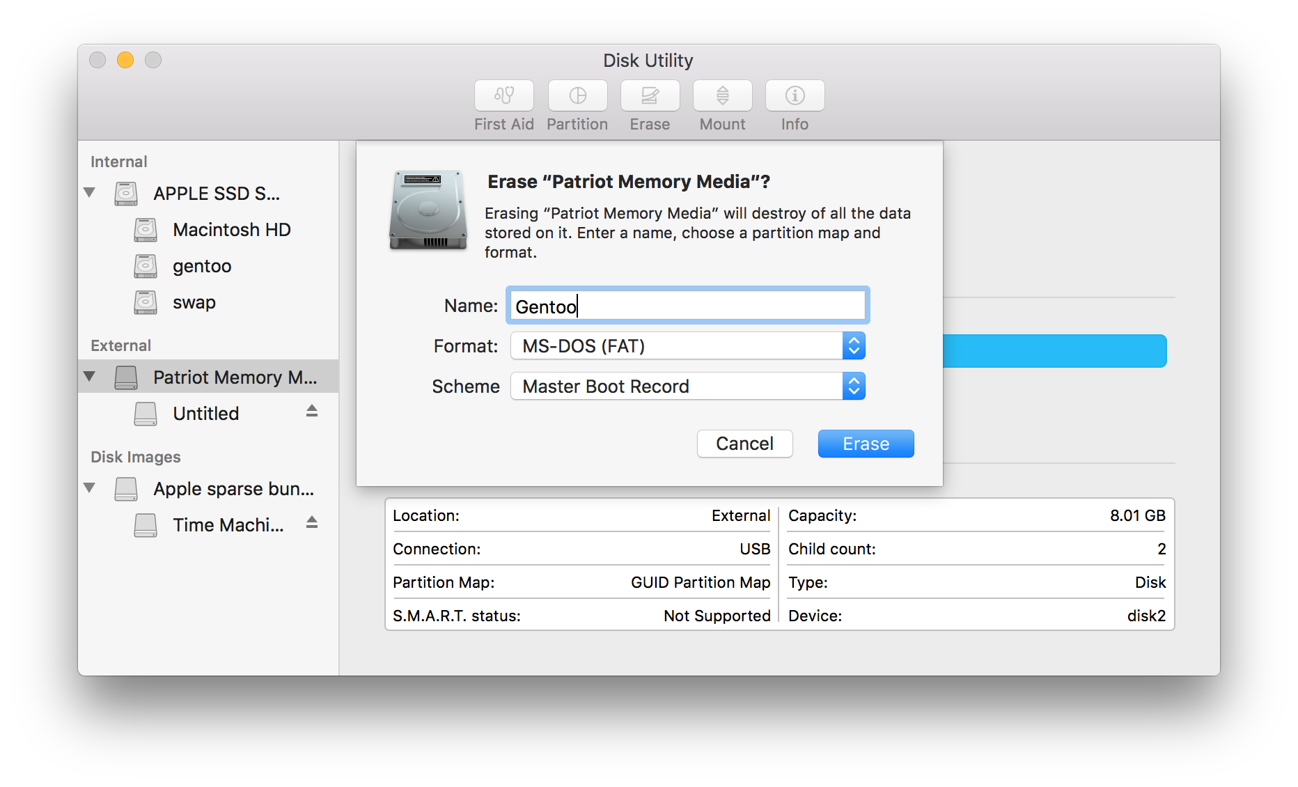Select Patriot Memory M... sidebar row

(x=209, y=377)
